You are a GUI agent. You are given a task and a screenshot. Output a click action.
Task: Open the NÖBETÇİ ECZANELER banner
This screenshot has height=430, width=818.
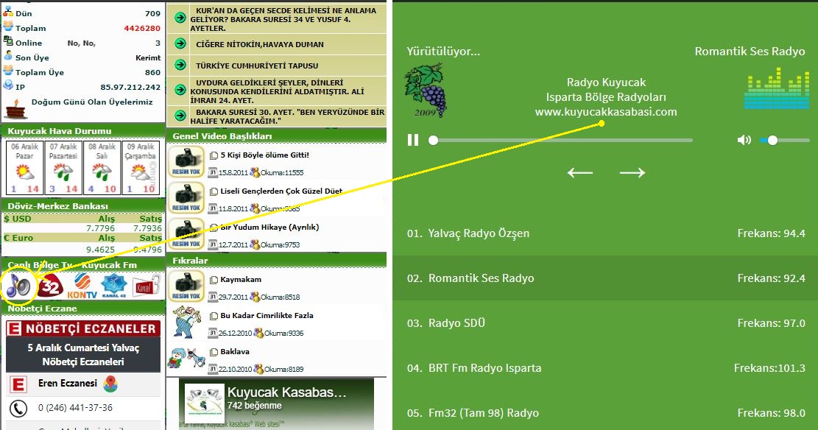click(x=83, y=328)
